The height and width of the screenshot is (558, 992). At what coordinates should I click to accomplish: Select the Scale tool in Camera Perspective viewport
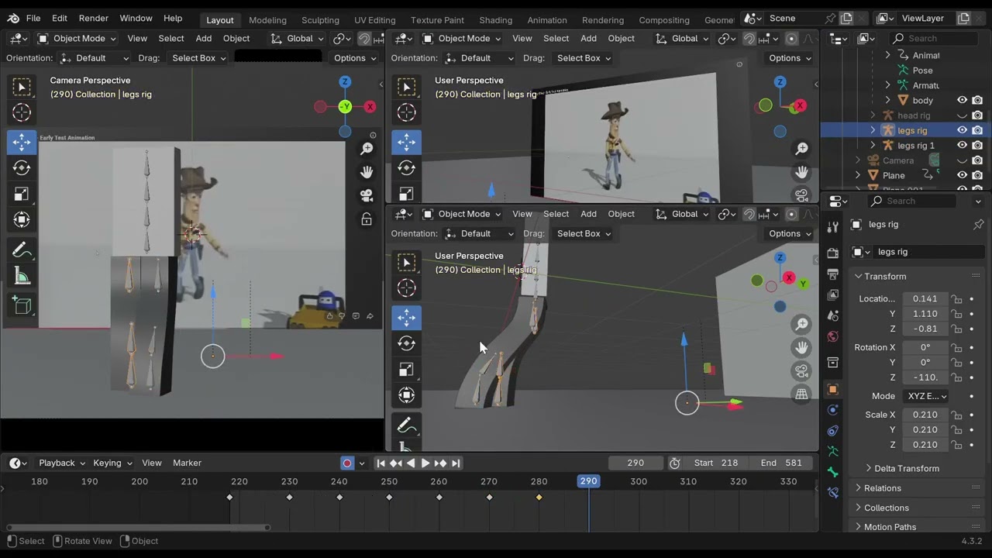click(22, 194)
